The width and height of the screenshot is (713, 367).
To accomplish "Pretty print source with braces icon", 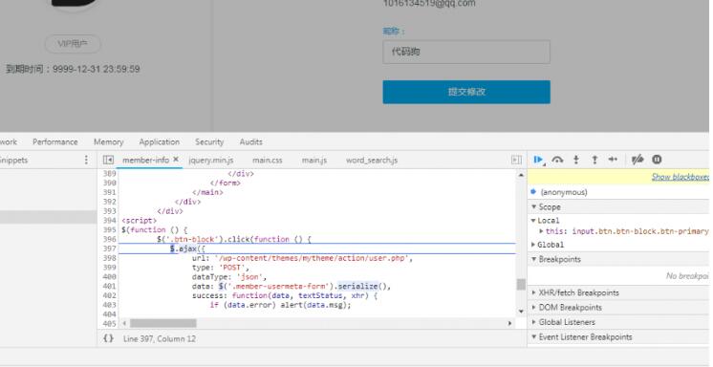I will (x=108, y=338).
